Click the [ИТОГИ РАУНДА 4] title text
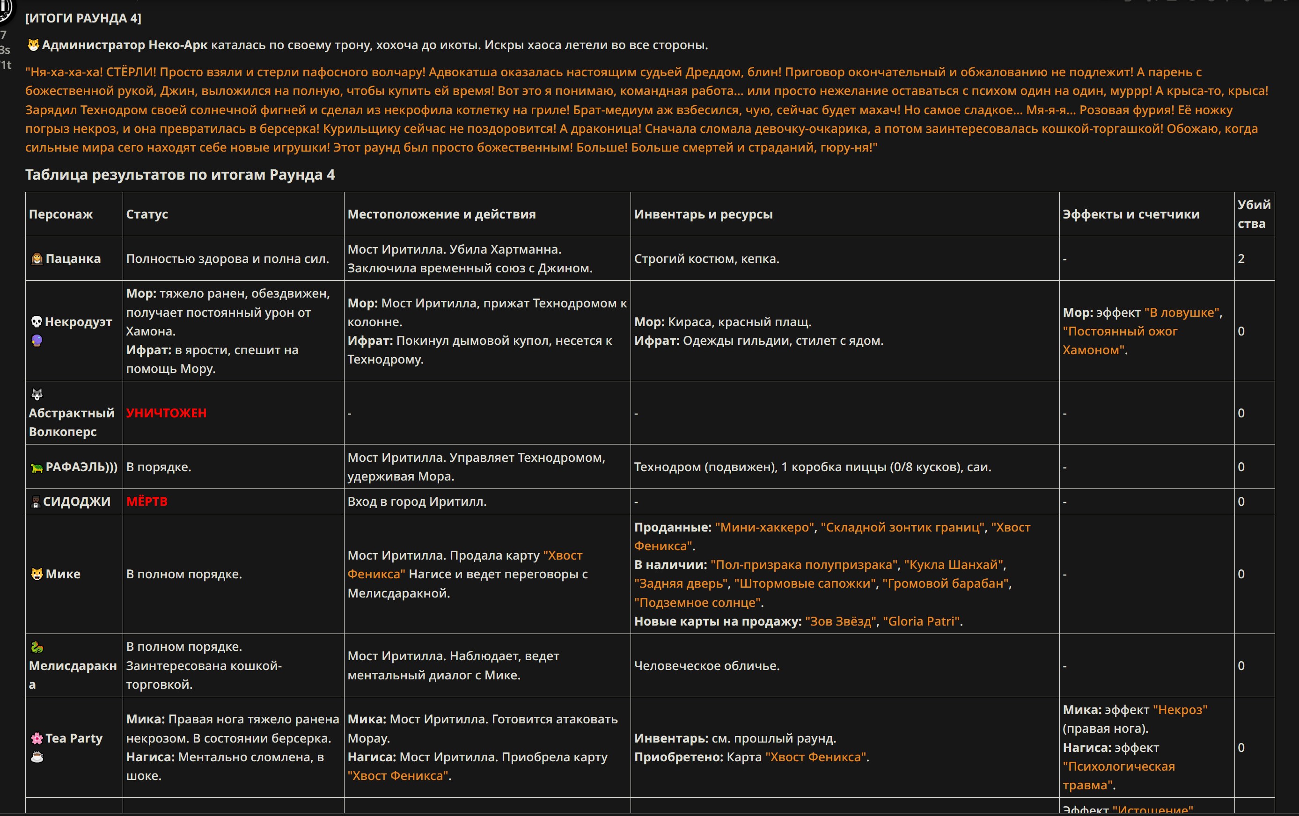 click(x=84, y=18)
